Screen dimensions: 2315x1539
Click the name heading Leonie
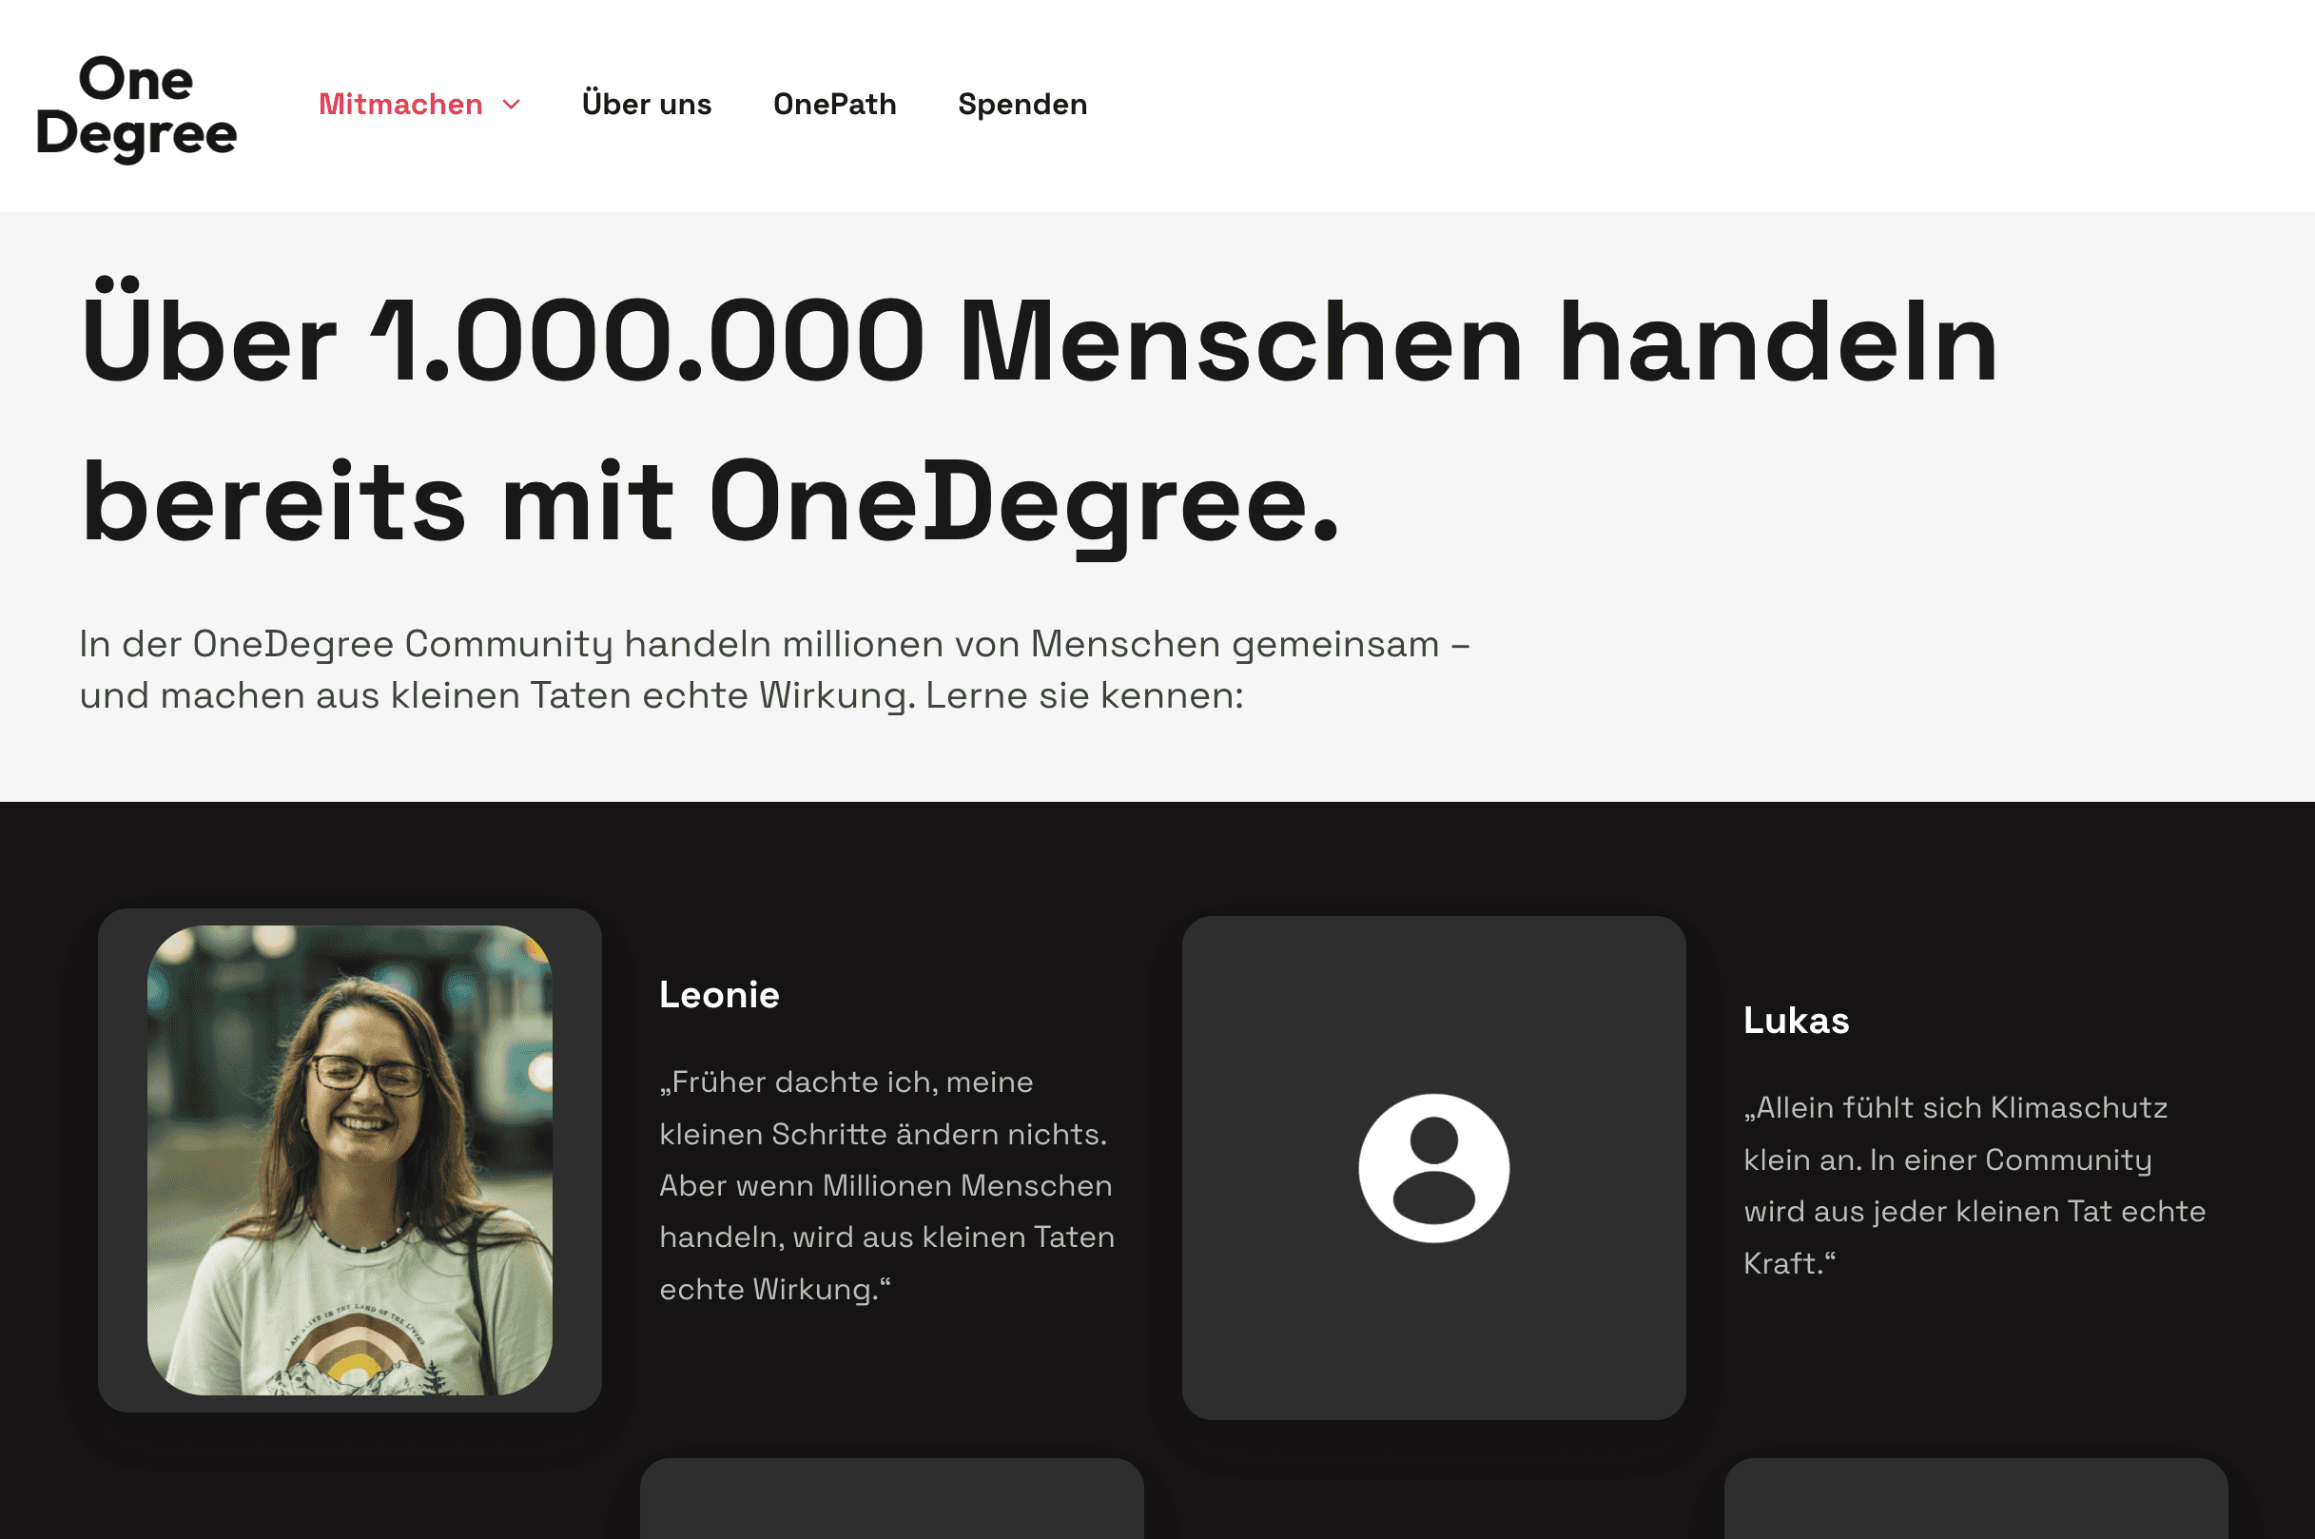(x=719, y=995)
